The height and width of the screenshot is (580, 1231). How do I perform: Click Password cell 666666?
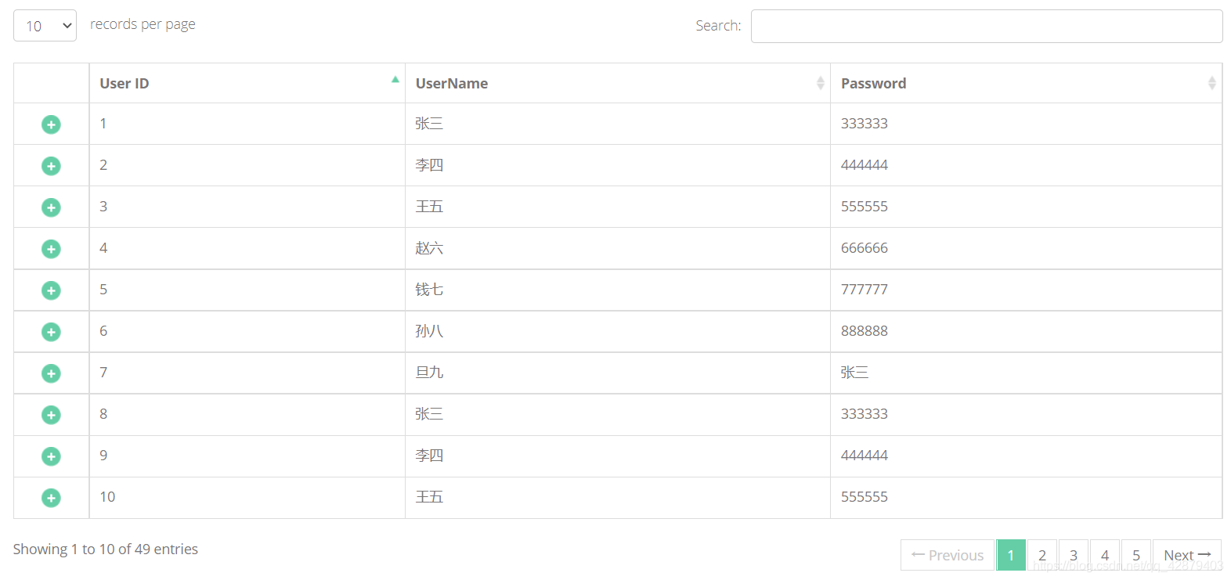point(1026,248)
